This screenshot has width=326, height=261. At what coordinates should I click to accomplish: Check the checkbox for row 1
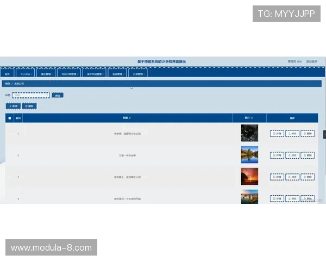click(x=9, y=133)
